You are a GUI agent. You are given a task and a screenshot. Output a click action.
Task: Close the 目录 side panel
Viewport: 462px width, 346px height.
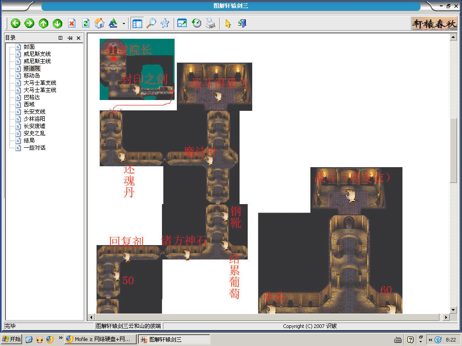(79, 38)
